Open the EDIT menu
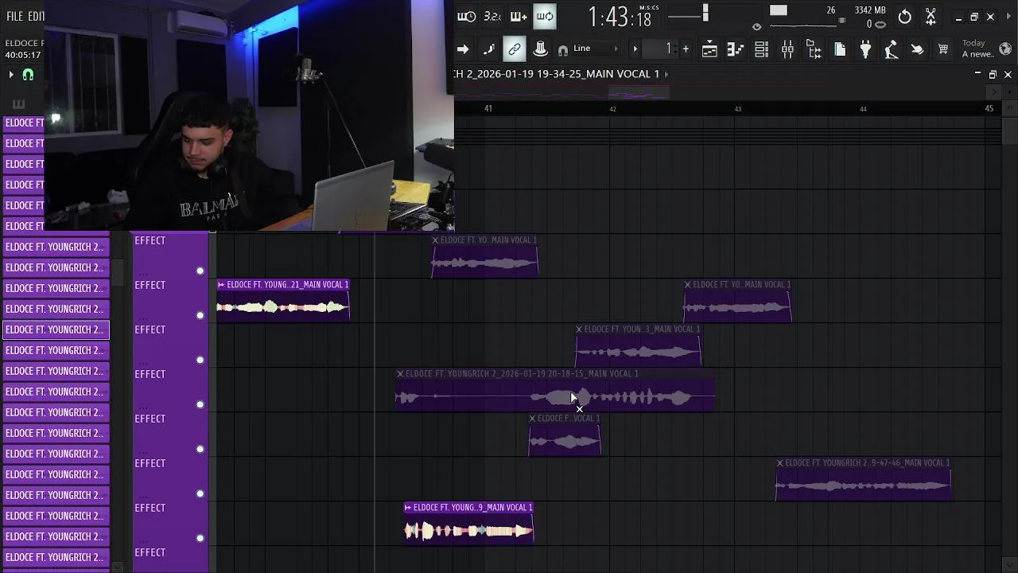Screen dimensions: 1018x573 (36, 16)
